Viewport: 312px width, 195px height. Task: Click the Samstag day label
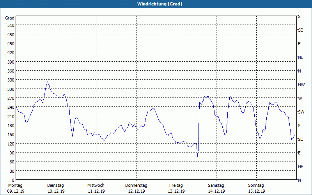pyautogui.click(x=216, y=186)
